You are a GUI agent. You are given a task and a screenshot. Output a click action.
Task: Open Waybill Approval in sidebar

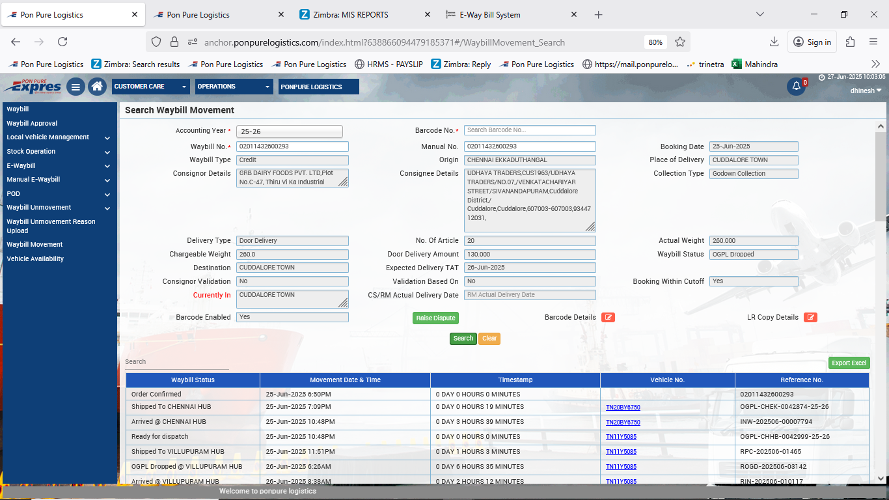(x=32, y=123)
